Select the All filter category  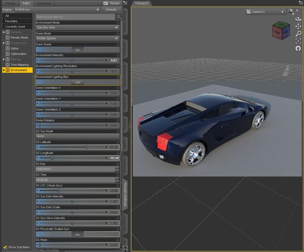[17, 16]
